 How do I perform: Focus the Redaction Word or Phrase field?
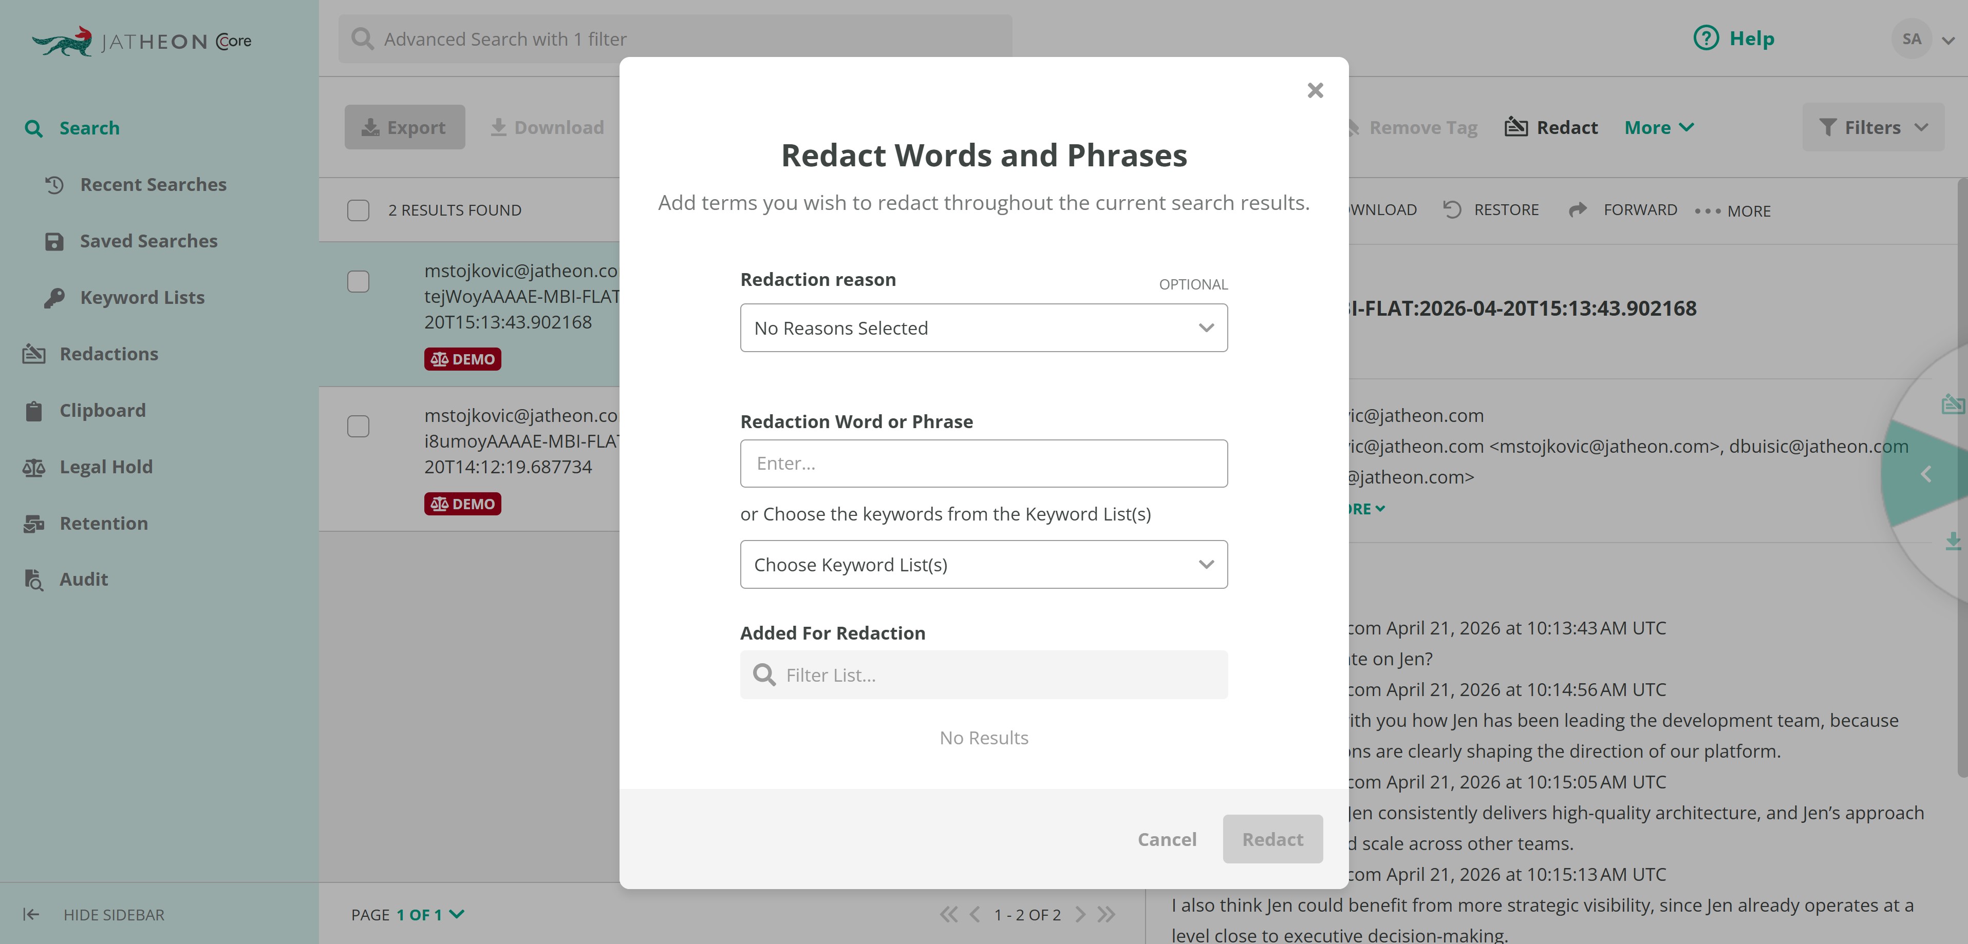coord(983,463)
